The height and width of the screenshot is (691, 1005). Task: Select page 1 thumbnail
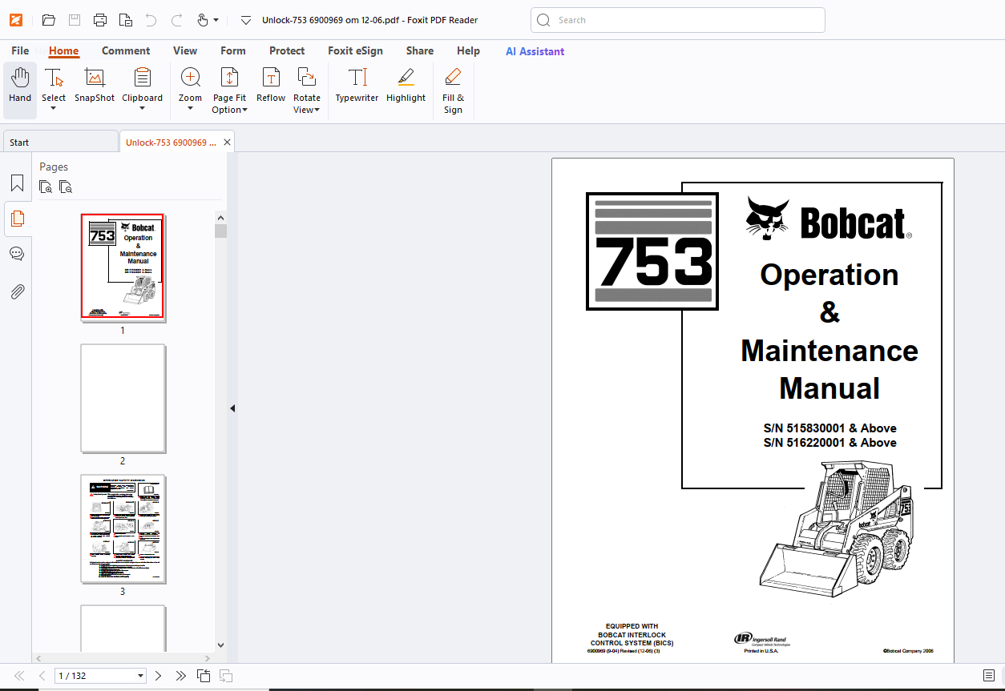click(123, 267)
